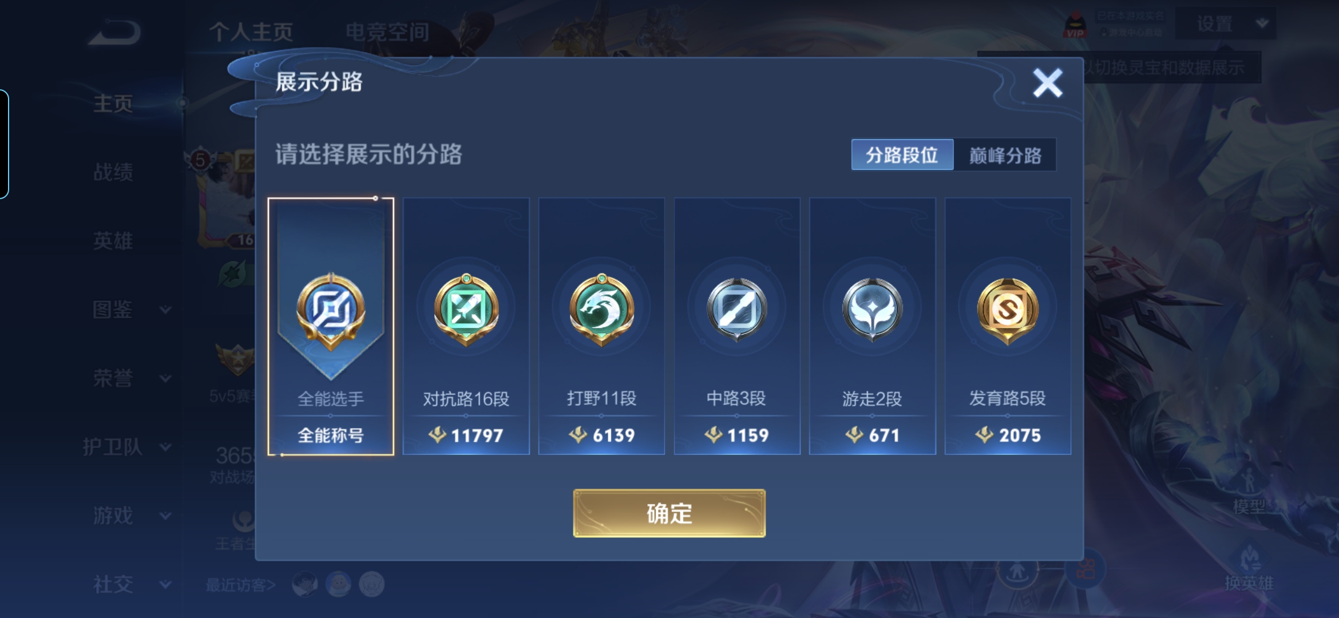1339x618 pixels.
Task: Expand the 护卫队 sidebar chevron
Action: (165, 447)
